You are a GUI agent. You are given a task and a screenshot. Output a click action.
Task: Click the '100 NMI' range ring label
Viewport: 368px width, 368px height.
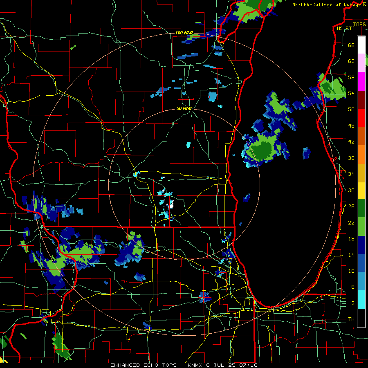[184, 33]
